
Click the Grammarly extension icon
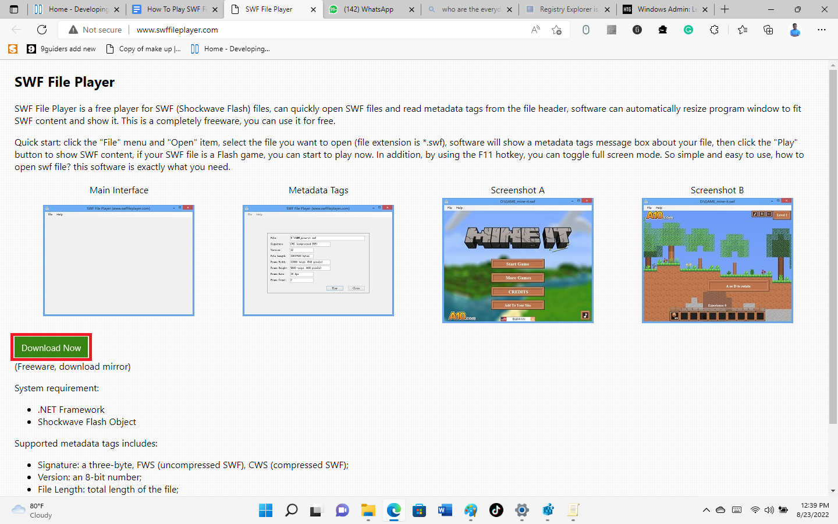(x=688, y=30)
